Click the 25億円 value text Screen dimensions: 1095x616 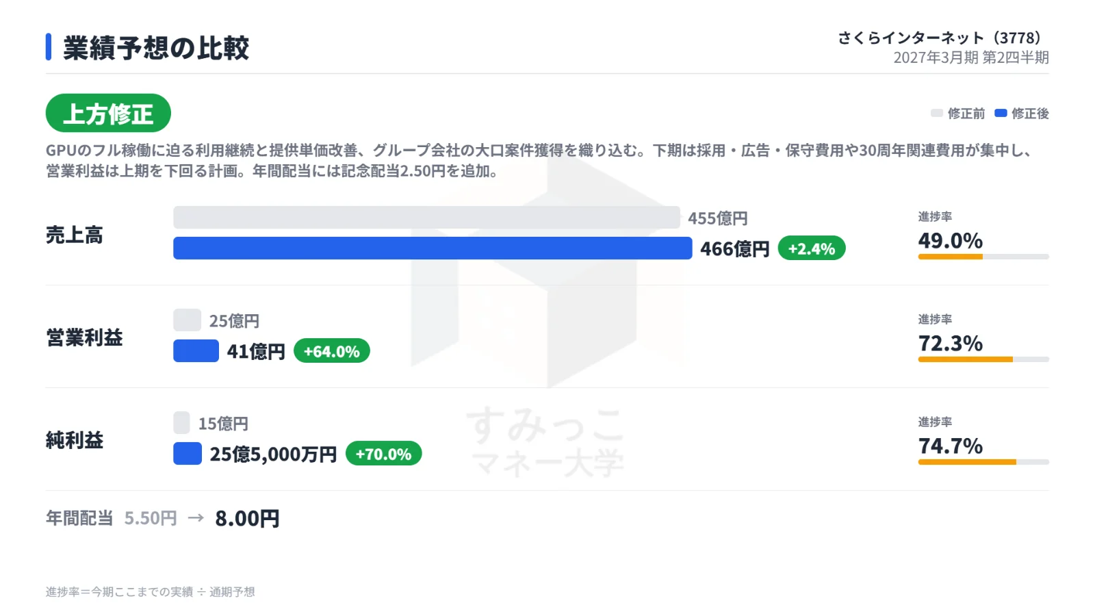coord(234,321)
